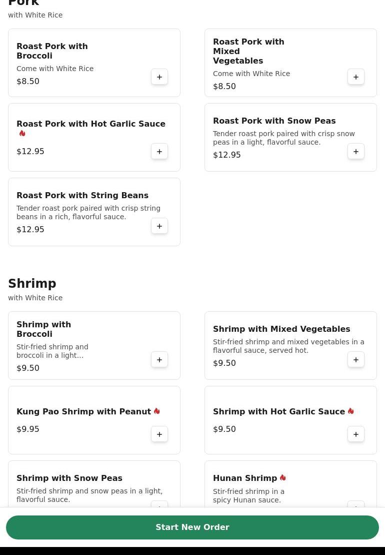Add Roast Pork with String Beans

click(x=159, y=226)
